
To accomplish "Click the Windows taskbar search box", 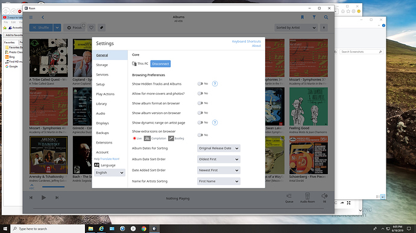I will click(x=48, y=229).
